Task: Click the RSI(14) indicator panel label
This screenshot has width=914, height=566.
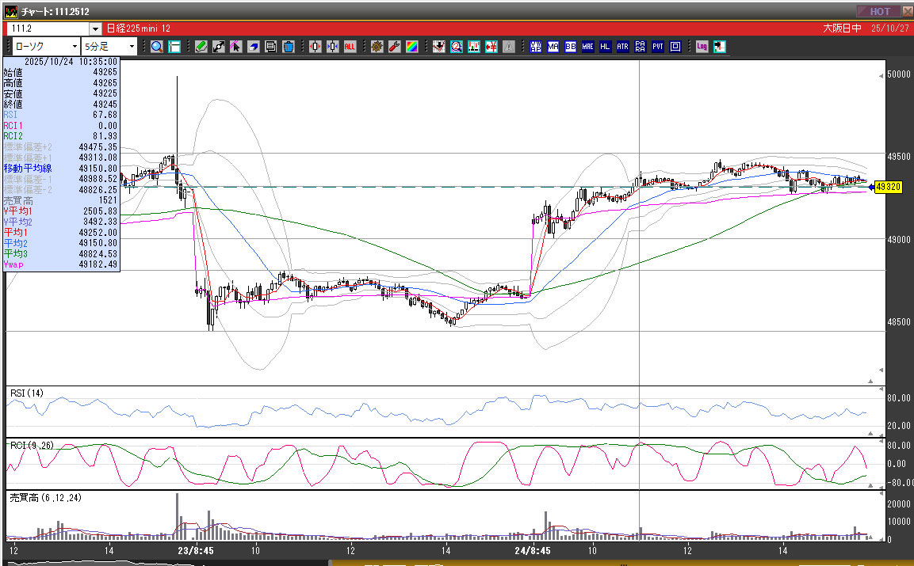Action: [26, 393]
